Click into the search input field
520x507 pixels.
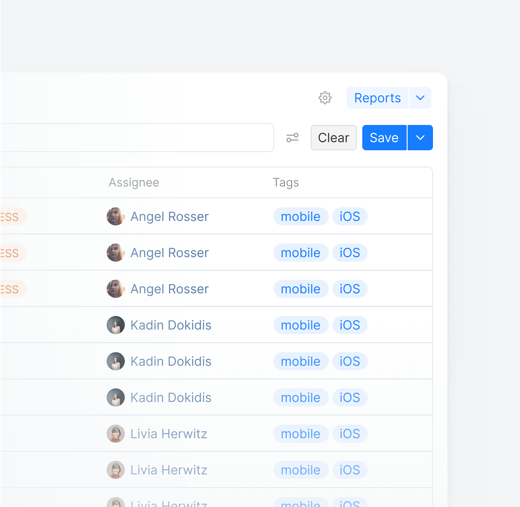point(136,138)
